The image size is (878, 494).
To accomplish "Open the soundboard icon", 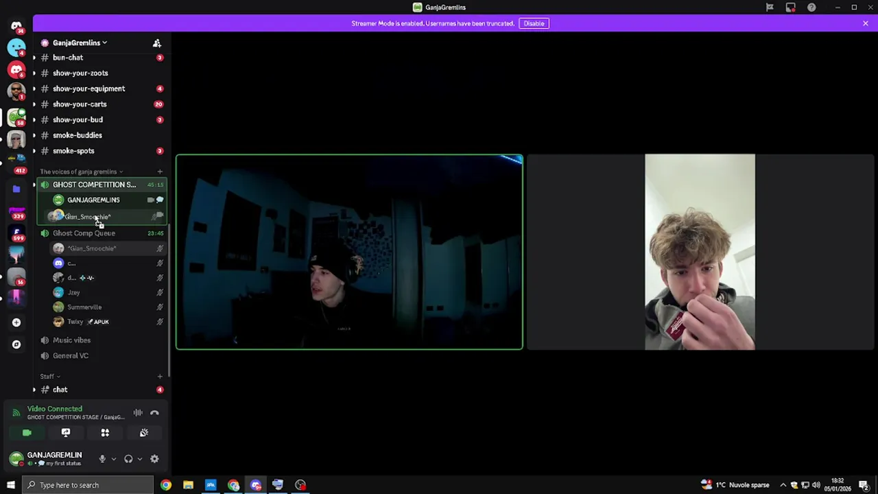I will 144,433.
